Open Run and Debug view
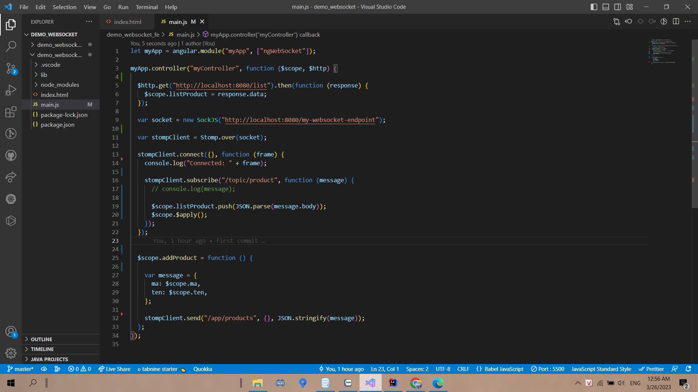The height and width of the screenshot is (392, 698). tap(11, 90)
